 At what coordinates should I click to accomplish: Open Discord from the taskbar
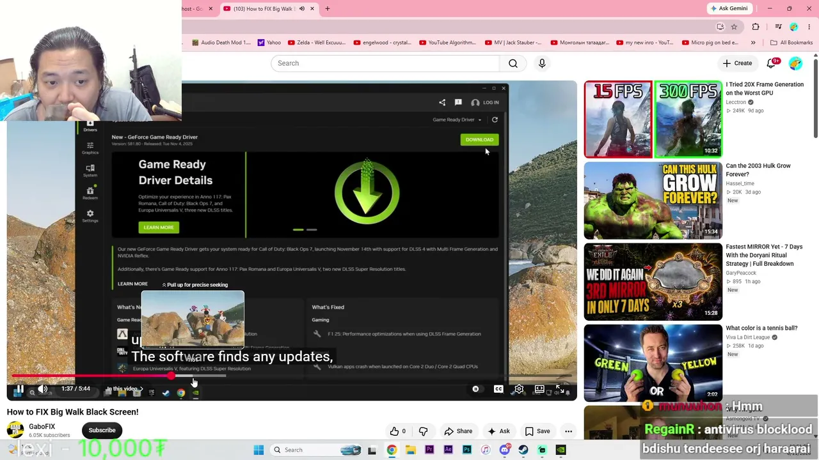(x=505, y=450)
